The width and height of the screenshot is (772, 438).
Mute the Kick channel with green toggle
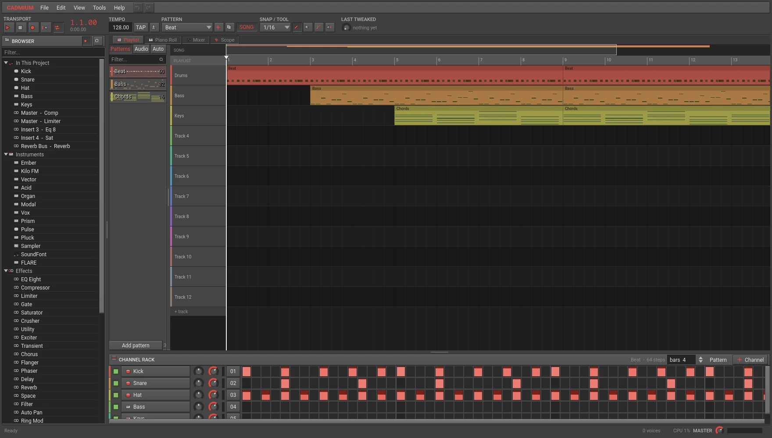(x=116, y=371)
